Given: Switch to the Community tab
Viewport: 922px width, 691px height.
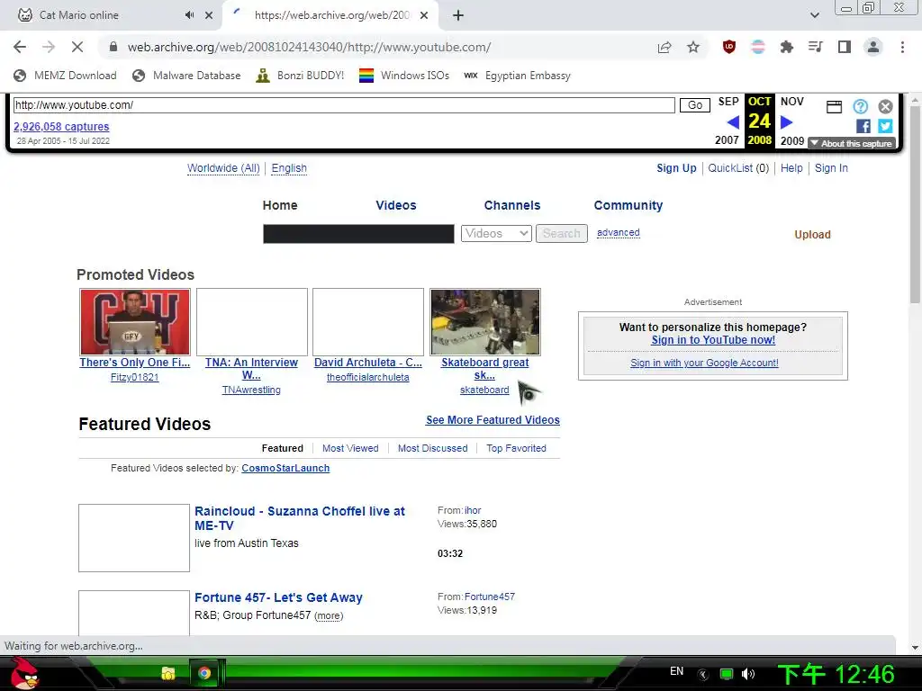Looking at the screenshot, I should pyautogui.click(x=628, y=205).
